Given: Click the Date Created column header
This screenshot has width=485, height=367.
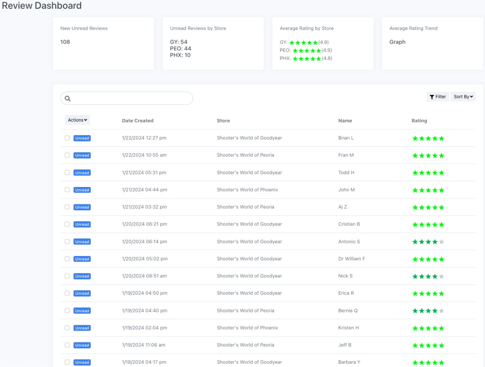Looking at the screenshot, I should tap(137, 121).
